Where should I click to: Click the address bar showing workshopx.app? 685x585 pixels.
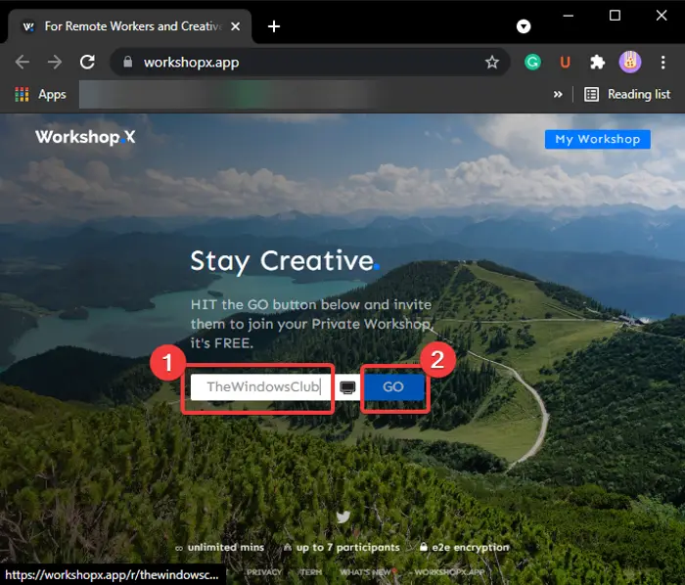click(x=309, y=62)
